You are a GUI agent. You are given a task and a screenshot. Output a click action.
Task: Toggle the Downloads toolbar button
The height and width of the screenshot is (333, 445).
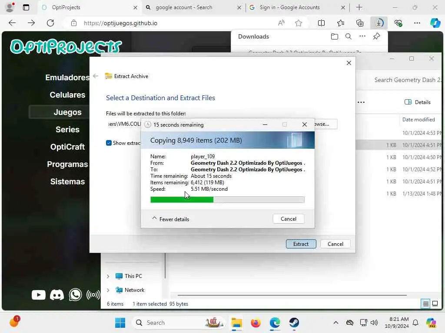coord(379,23)
